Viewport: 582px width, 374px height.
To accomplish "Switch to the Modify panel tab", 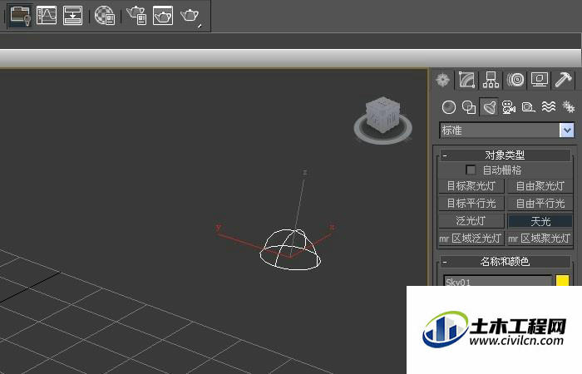I will click(x=467, y=80).
